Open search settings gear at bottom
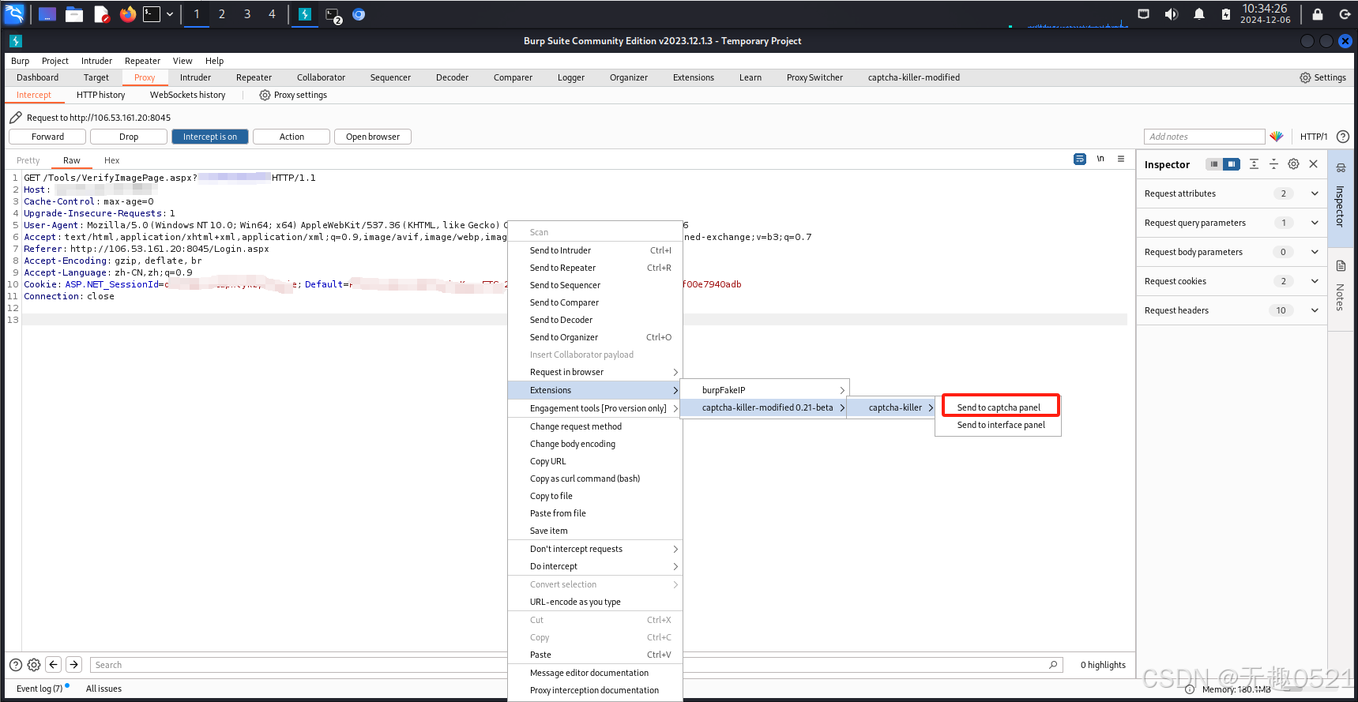This screenshot has height=702, width=1358. 34,665
